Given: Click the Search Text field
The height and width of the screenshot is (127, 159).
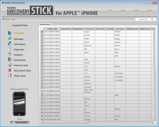Looking at the screenshot, I should (143, 19).
